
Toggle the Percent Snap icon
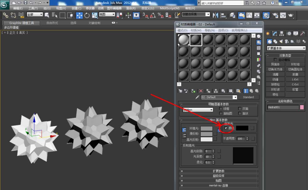[x=161, y=15]
